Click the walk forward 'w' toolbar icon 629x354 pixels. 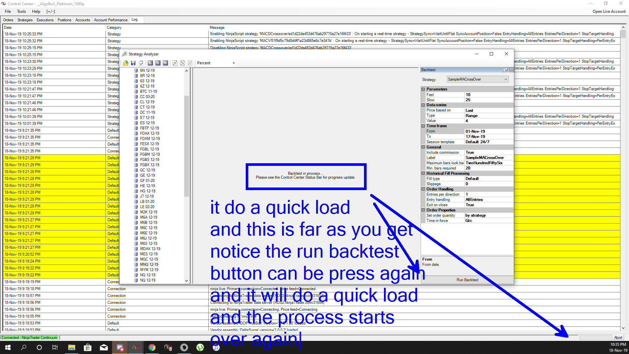coord(165,63)
